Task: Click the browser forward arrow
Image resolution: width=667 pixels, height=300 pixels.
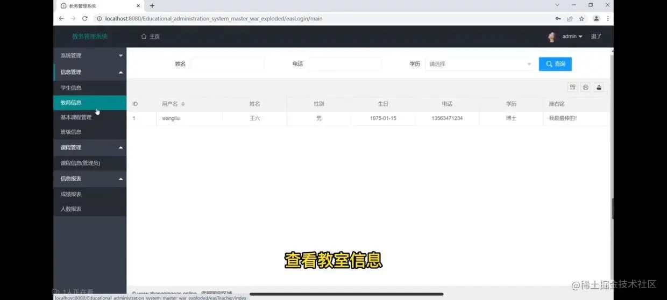Action: [x=73, y=18]
